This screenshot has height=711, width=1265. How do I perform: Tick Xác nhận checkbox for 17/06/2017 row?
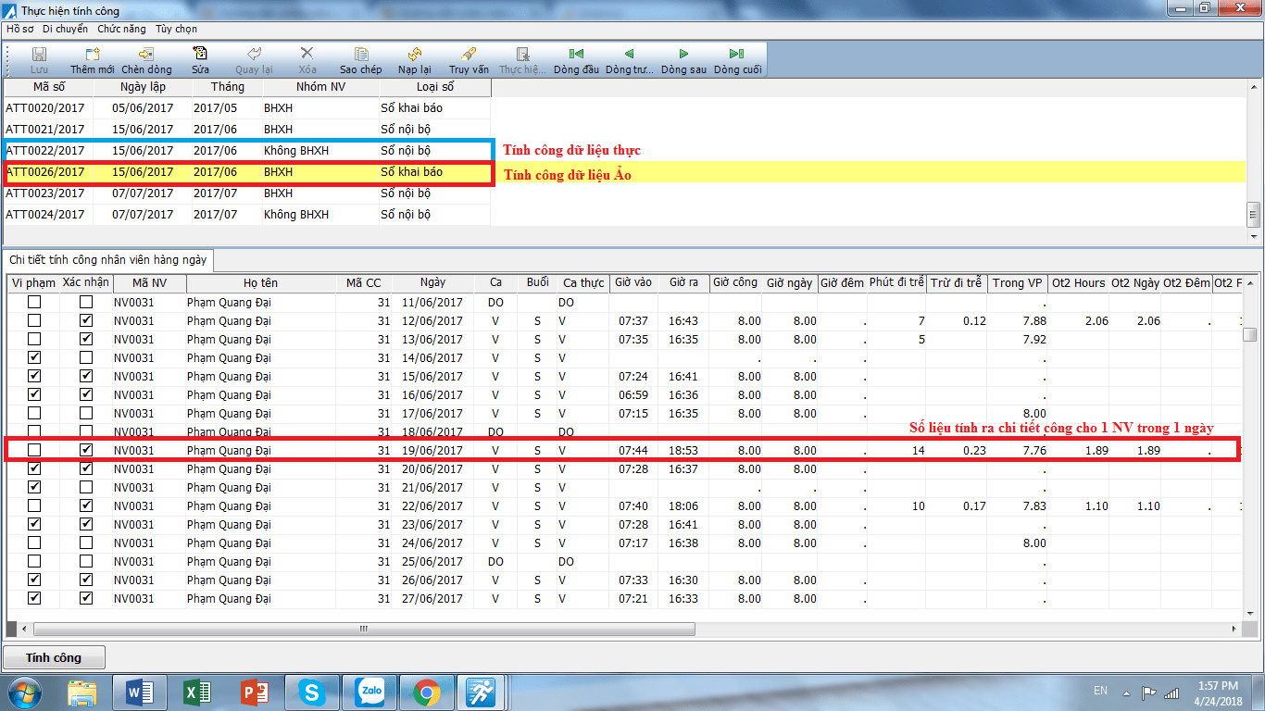tap(86, 414)
